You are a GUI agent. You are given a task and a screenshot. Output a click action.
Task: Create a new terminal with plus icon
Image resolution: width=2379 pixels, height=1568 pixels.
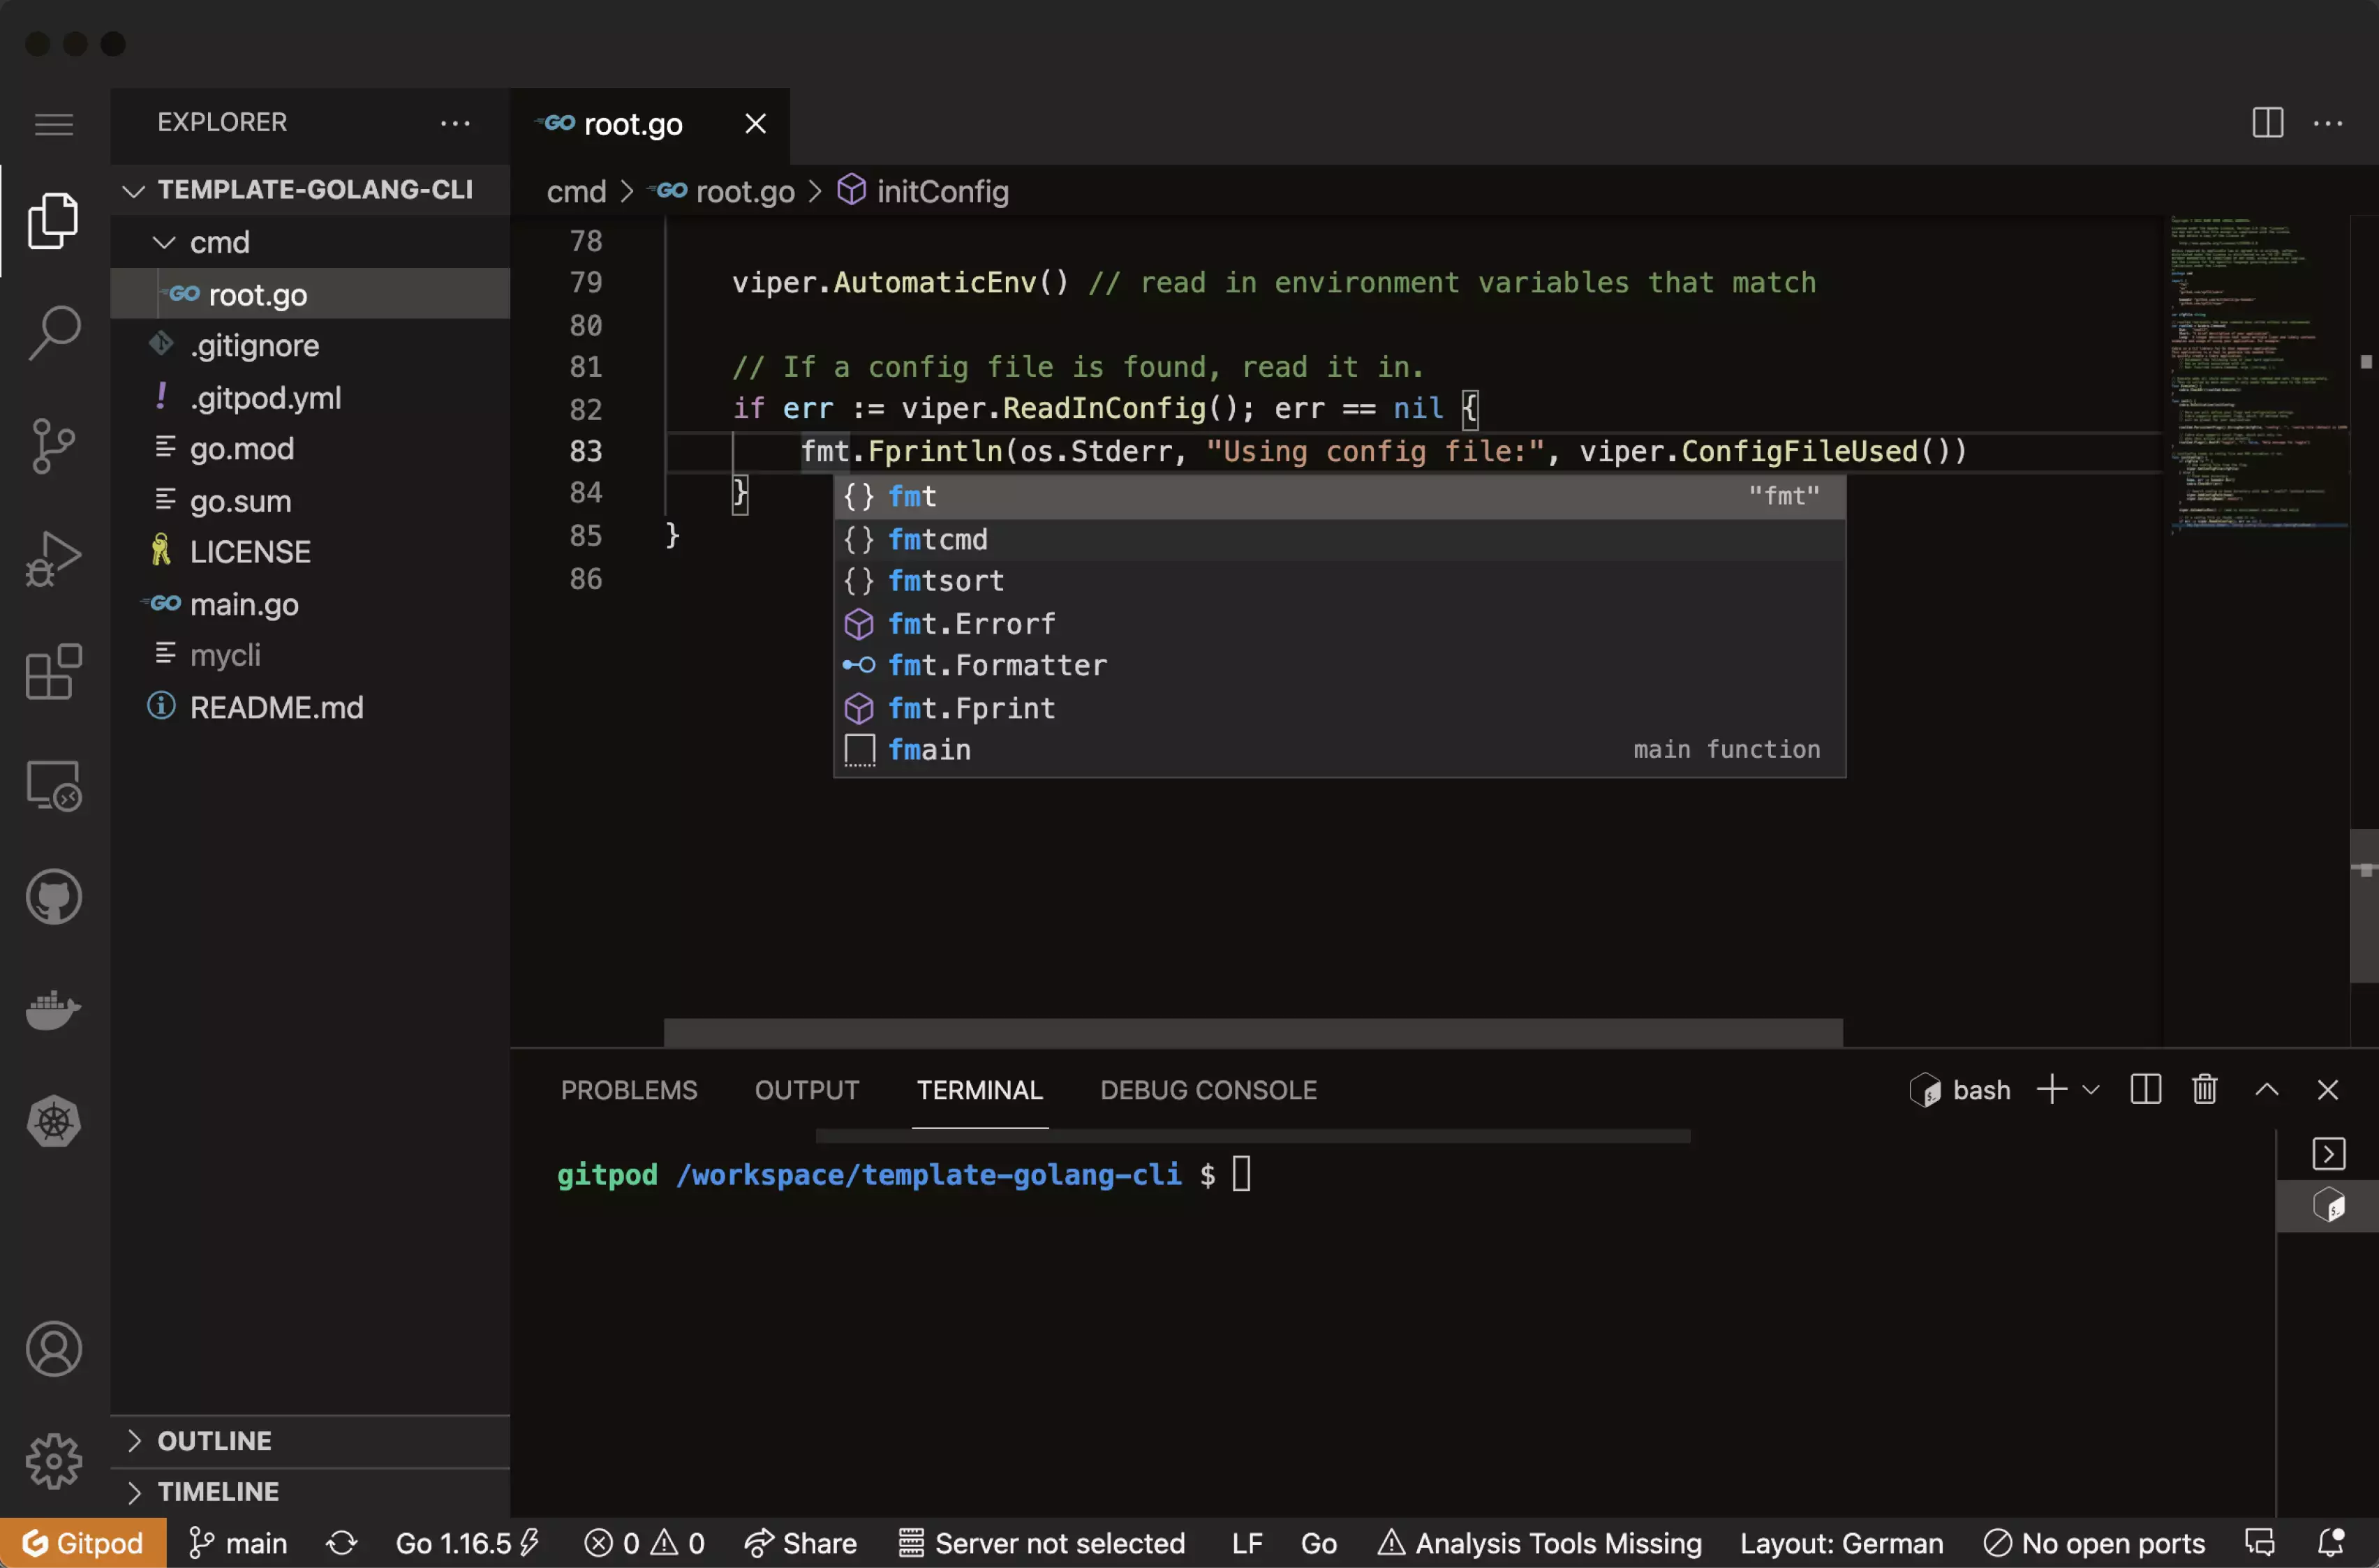2051,1089
